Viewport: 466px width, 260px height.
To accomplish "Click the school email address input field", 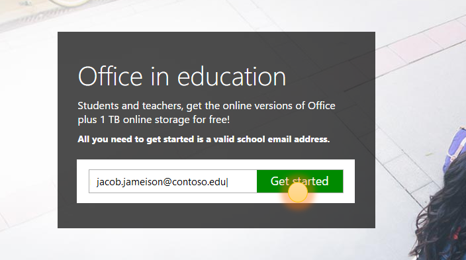I will pyautogui.click(x=173, y=181).
